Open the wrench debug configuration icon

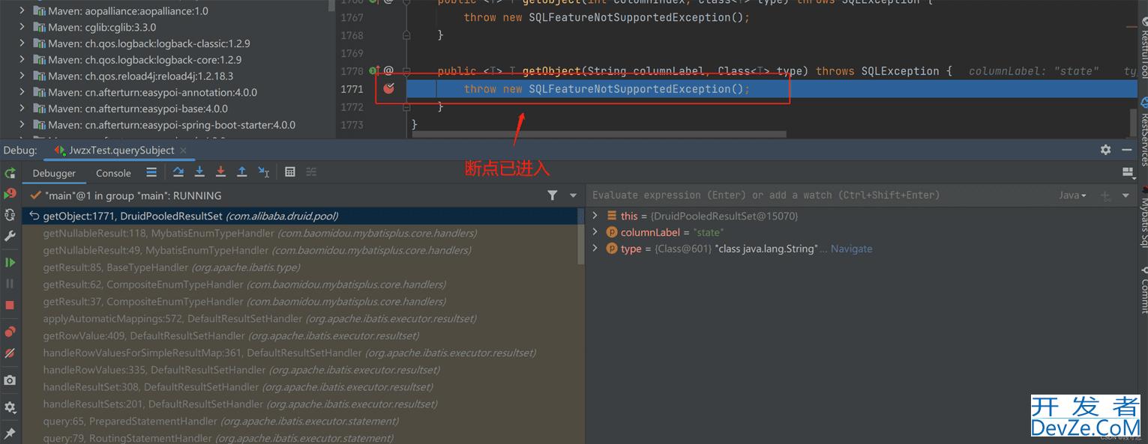coord(10,236)
